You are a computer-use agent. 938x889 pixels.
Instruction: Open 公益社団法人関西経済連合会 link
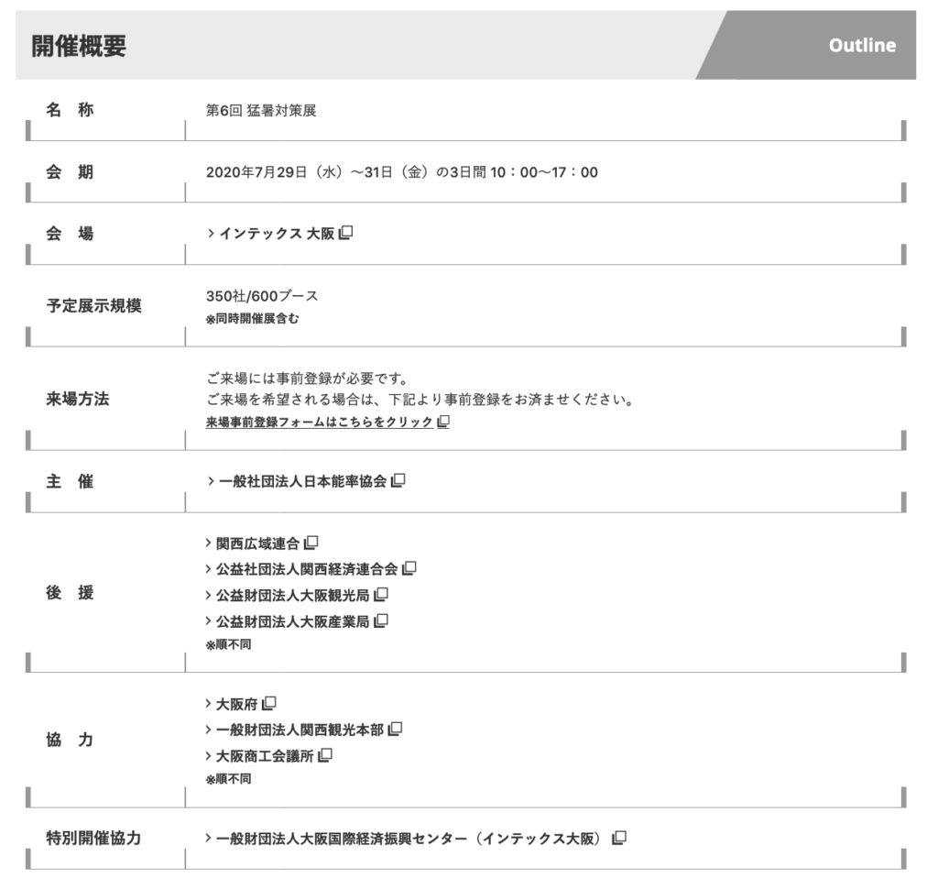point(307,569)
